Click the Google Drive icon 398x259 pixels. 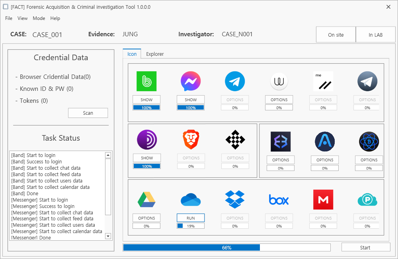[146, 200]
